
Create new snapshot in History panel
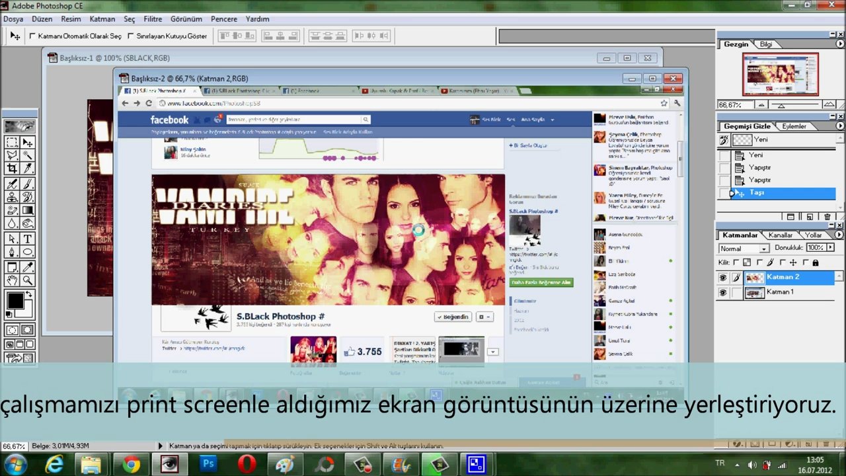(810, 217)
